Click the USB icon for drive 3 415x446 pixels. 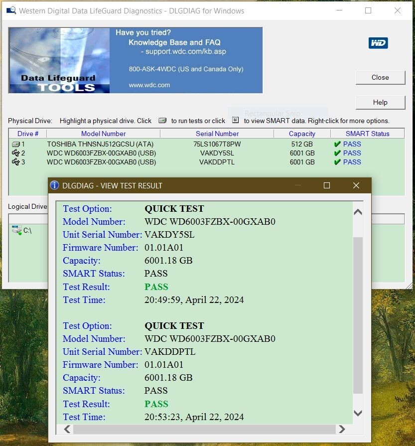pyautogui.click(x=15, y=162)
